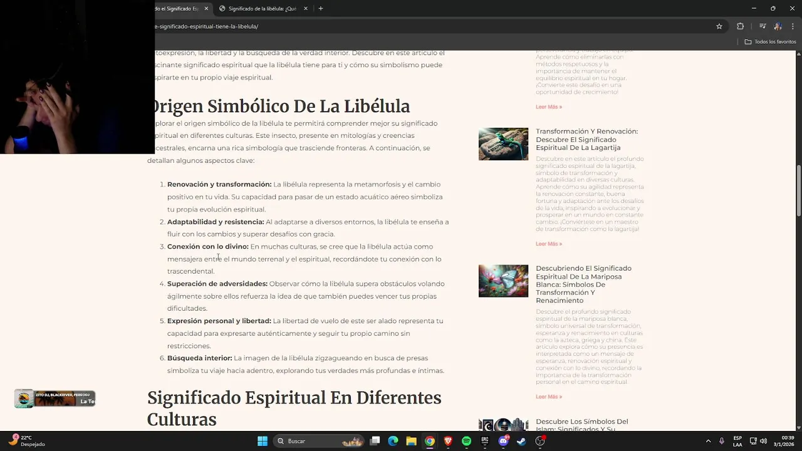Viewport: 802px width, 451px height.
Task: Open Epic Games Launcher from the taskbar
Action: [x=484, y=441]
